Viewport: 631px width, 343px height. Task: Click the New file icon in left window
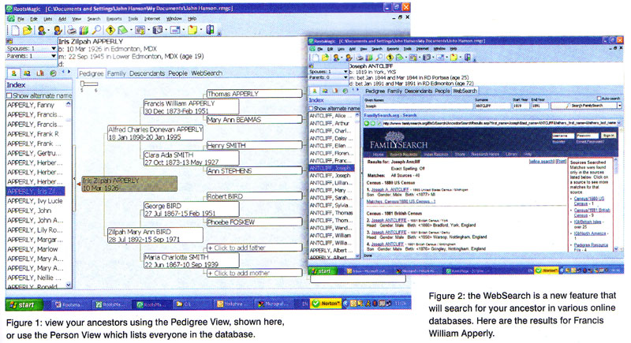(15, 30)
